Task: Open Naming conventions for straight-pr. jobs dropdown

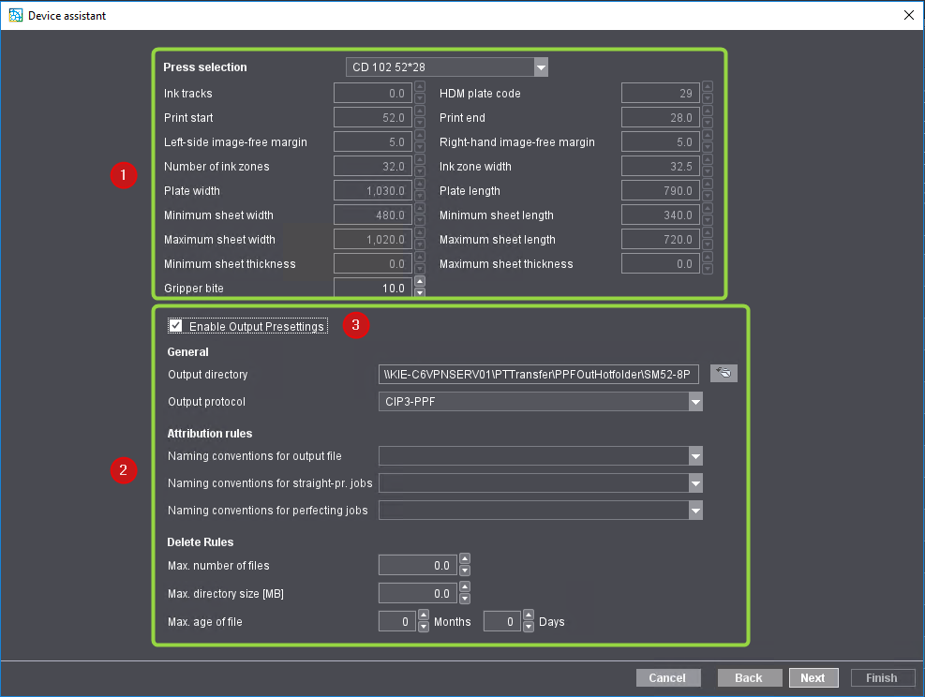Action: [694, 483]
